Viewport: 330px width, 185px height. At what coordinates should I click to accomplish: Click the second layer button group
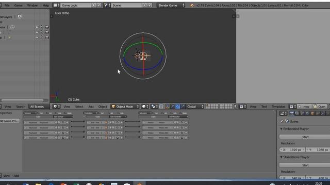pyautogui.click(x=226, y=106)
